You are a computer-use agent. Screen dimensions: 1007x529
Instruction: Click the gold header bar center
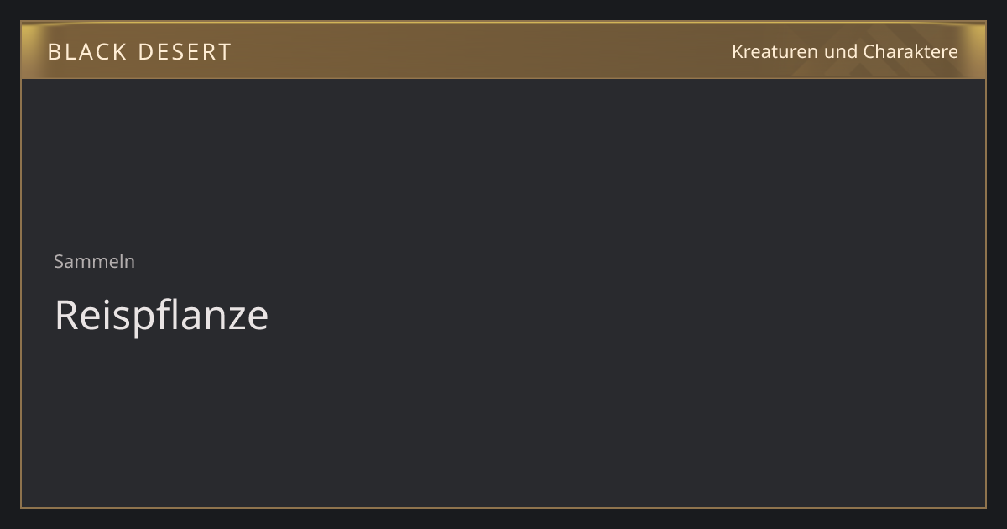[x=503, y=50]
